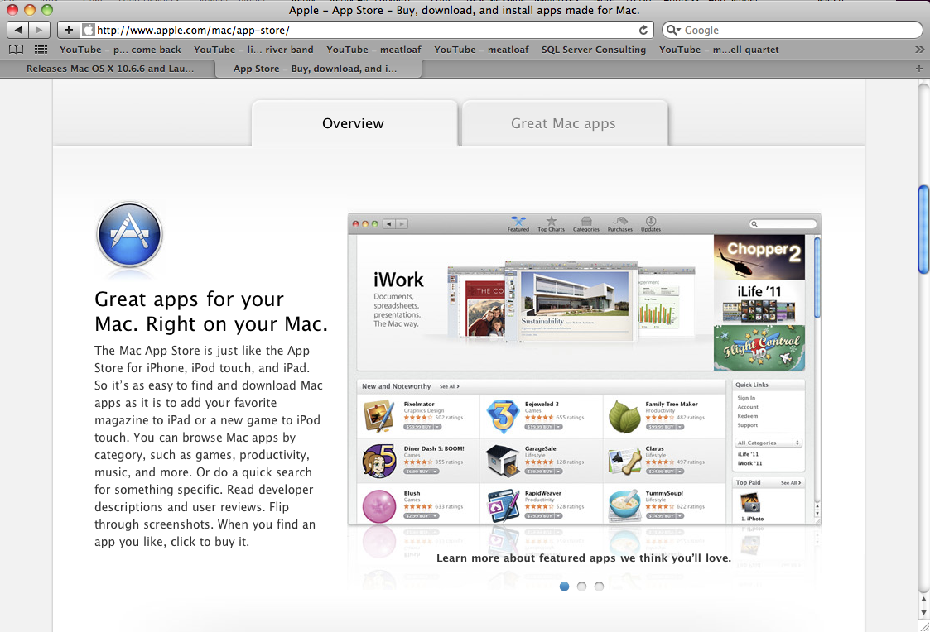Click the Redeem quick link
930x632 pixels.
[x=747, y=416]
